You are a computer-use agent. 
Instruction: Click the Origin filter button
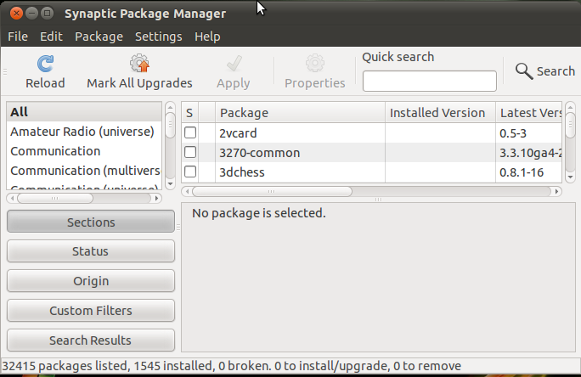(x=91, y=281)
